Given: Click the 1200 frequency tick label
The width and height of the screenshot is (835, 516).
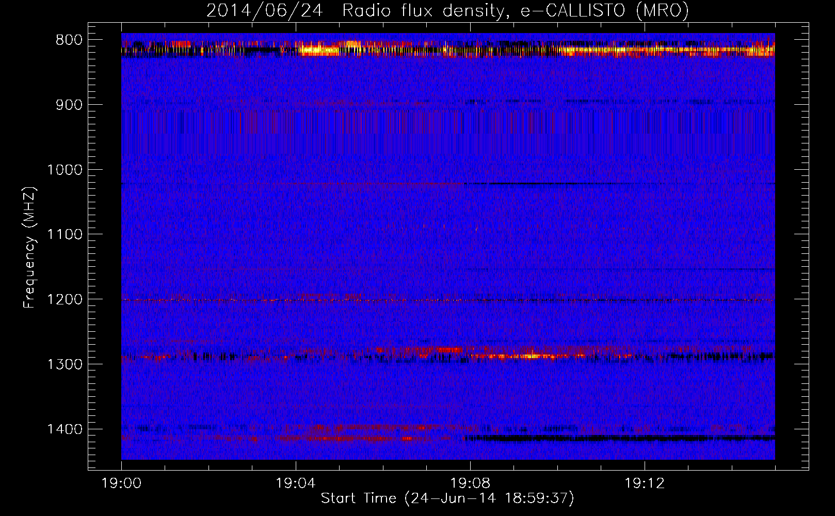Looking at the screenshot, I should (65, 300).
